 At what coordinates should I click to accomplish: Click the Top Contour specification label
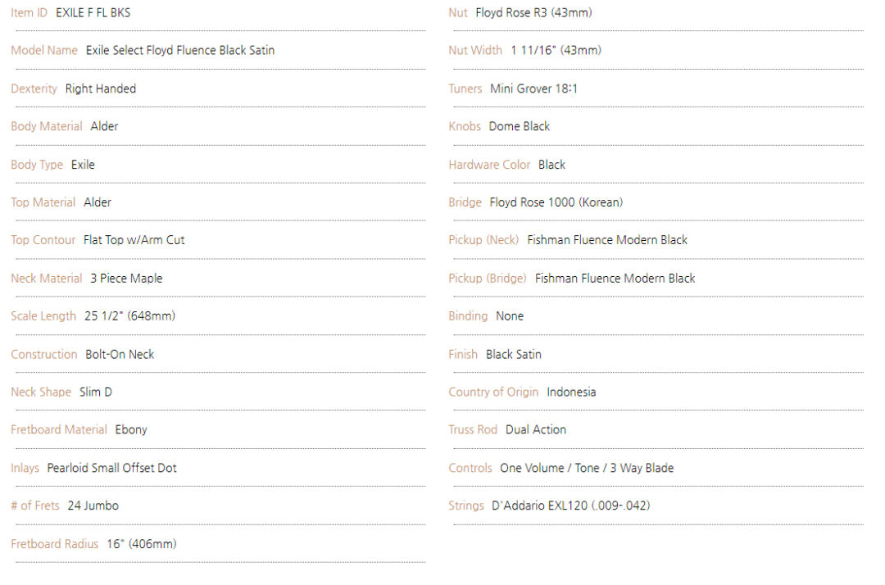coord(43,240)
